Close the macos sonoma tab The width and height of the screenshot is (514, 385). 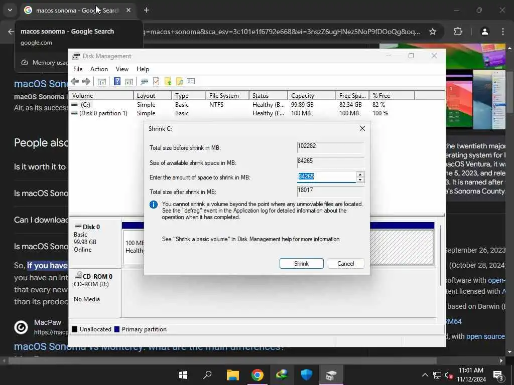[x=128, y=10]
